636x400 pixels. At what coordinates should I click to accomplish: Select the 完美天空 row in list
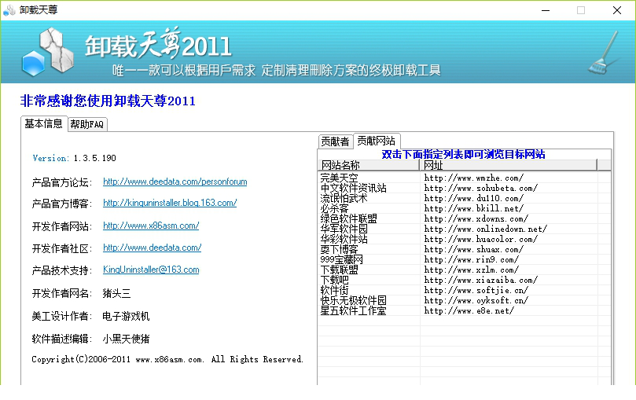pyautogui.click(x=339, y=178)
